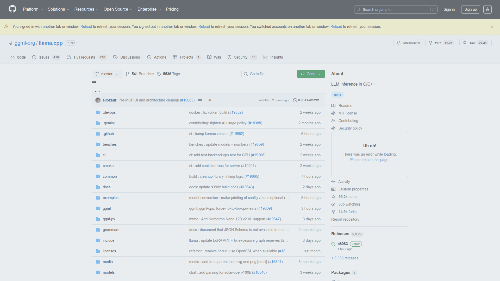
Task: Click the Please reload this page link
Action: tap(369, 160)
